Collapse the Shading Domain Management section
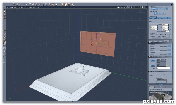This screenshot has width=176, height=105. pyautogui.click(x=150, y=57)
